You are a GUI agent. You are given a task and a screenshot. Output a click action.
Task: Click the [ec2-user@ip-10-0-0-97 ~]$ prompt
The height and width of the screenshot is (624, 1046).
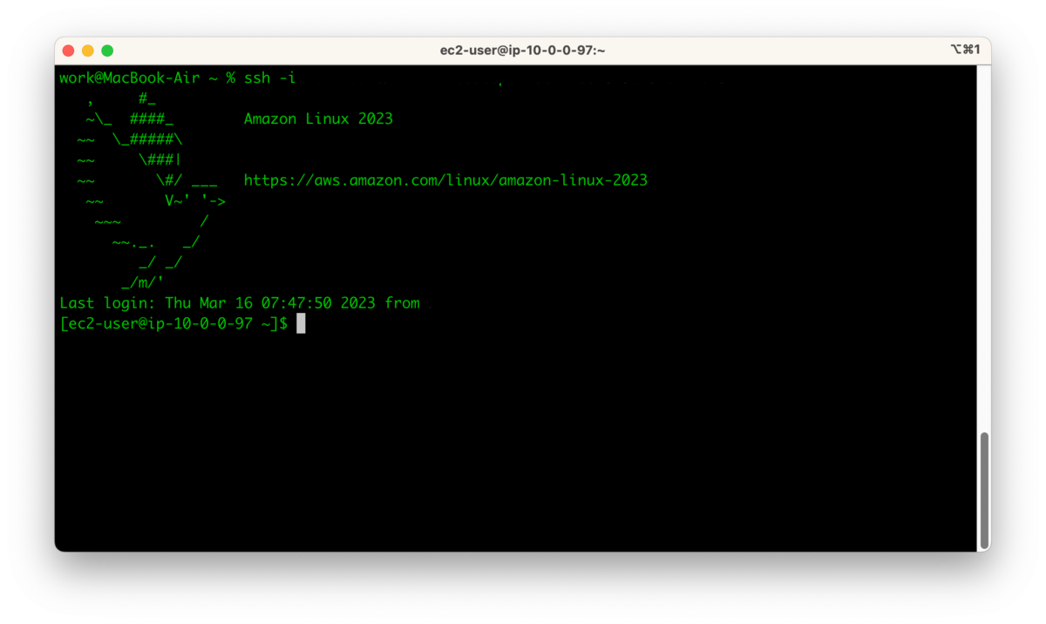coord(173,324)
